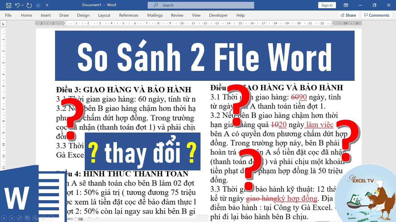Open the Insert tab
The height and width of the screenshot is (222, 396).
coord(46,15)
